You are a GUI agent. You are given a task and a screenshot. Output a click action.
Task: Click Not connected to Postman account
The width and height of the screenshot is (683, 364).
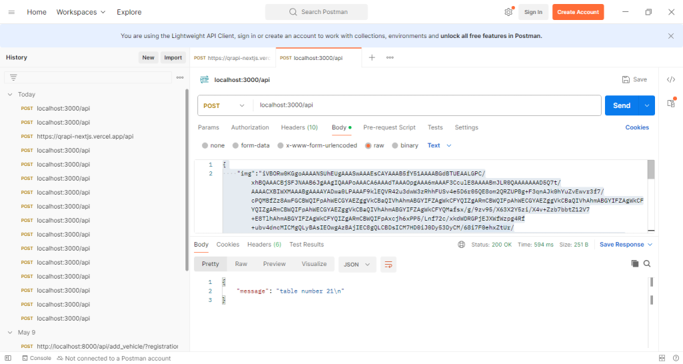114,358
